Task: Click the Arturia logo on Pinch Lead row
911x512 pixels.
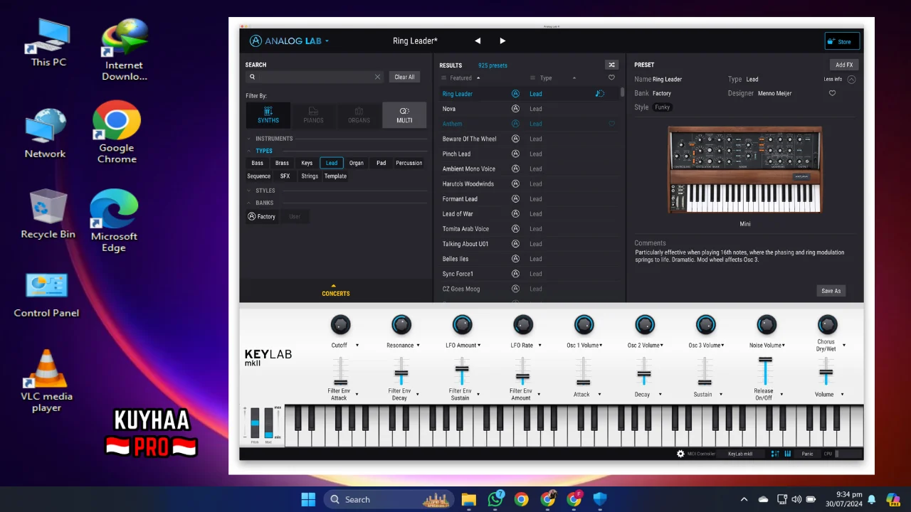Action: 515,154
